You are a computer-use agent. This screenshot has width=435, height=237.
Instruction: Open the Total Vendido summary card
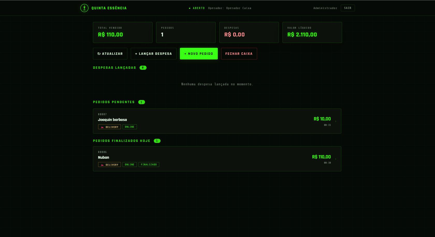point(122,32)
